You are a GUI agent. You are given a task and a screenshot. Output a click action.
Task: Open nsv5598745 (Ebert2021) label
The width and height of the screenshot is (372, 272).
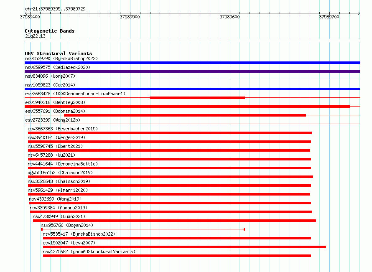point(55,146)
